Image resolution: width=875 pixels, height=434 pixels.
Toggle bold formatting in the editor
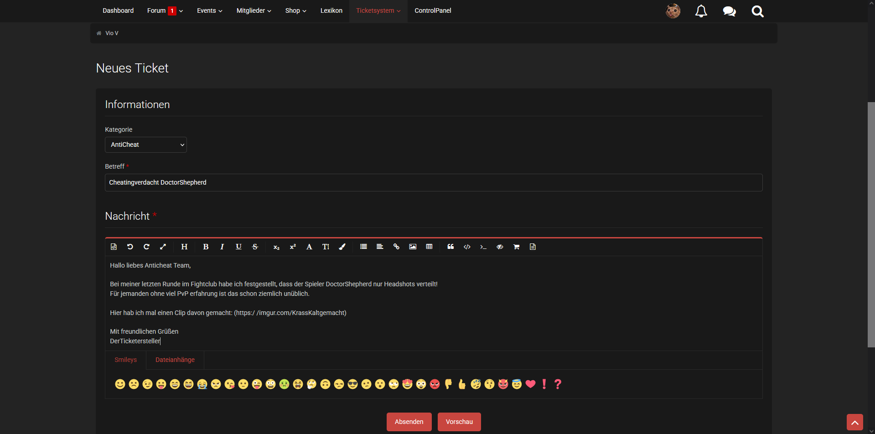point(206,247)
